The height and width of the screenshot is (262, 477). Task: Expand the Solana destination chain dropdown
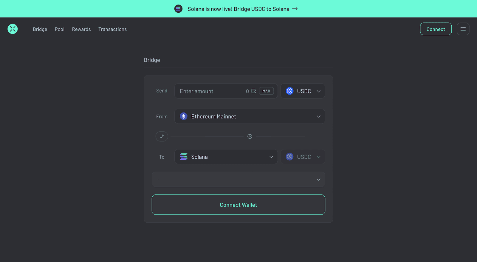(x=271, y=157)
